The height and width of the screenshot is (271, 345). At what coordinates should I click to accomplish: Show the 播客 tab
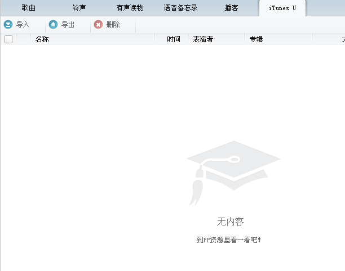tap(231, 8)
